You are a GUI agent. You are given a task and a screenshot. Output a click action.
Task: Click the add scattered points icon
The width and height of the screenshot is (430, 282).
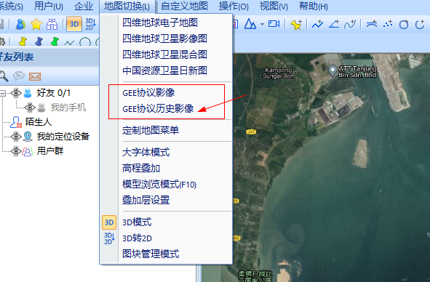coord(388,24)
